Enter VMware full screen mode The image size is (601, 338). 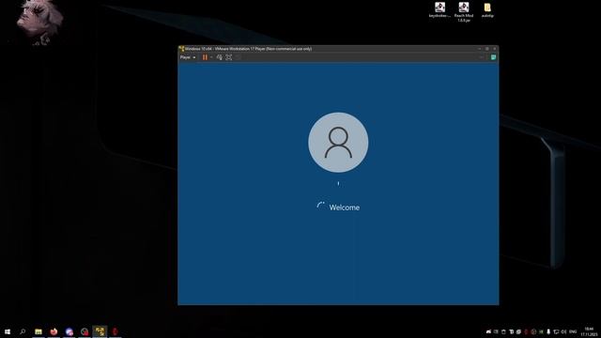point(229,57)
